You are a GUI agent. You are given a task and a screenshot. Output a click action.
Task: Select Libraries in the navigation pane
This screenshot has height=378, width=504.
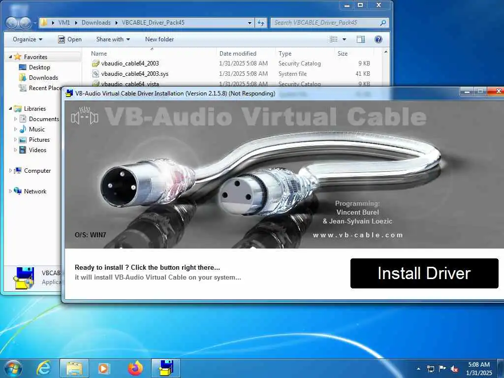click(x=35, y=109)
